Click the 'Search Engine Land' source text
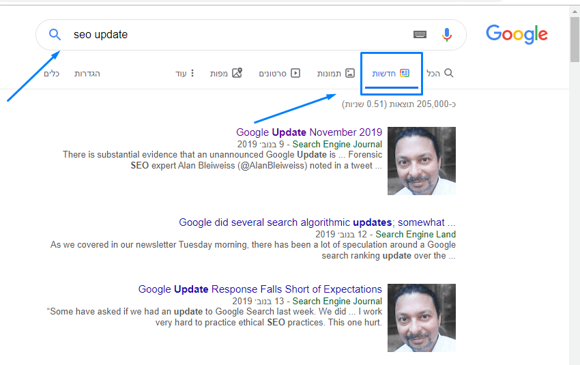This screenshot has width=580, height=365. (416, 234)
